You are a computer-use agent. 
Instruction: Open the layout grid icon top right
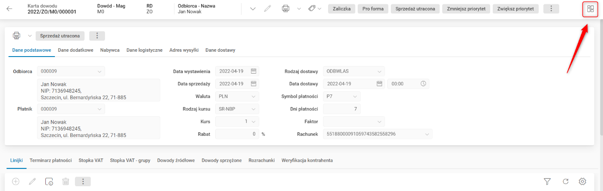(x=590, y=9)
